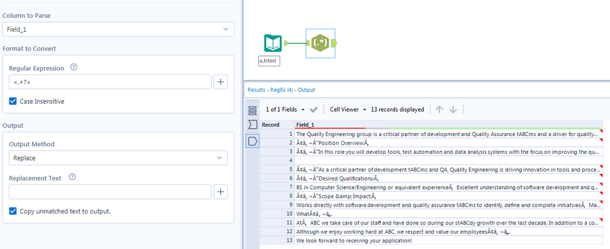Click the Field_1 column header
This screenshot has width=610, height=249.
449,125
